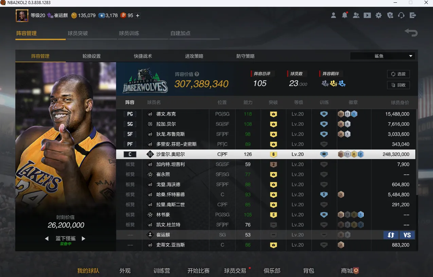Click right arrow beside 篮下怪鲨
Viewport: 433px width, 277px height.
[84, 239]
